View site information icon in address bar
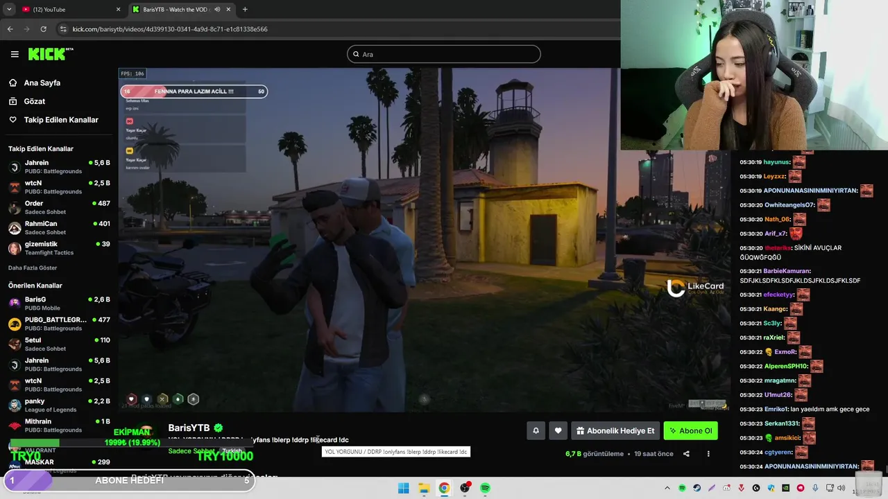The image size is (888, 499). point(63,29)
